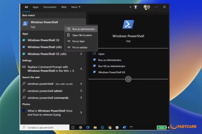The width and height of the screenshot is (202, 134).
Task: Expand the 'windows powershell' web result arrow
Action: coord(81,84)
